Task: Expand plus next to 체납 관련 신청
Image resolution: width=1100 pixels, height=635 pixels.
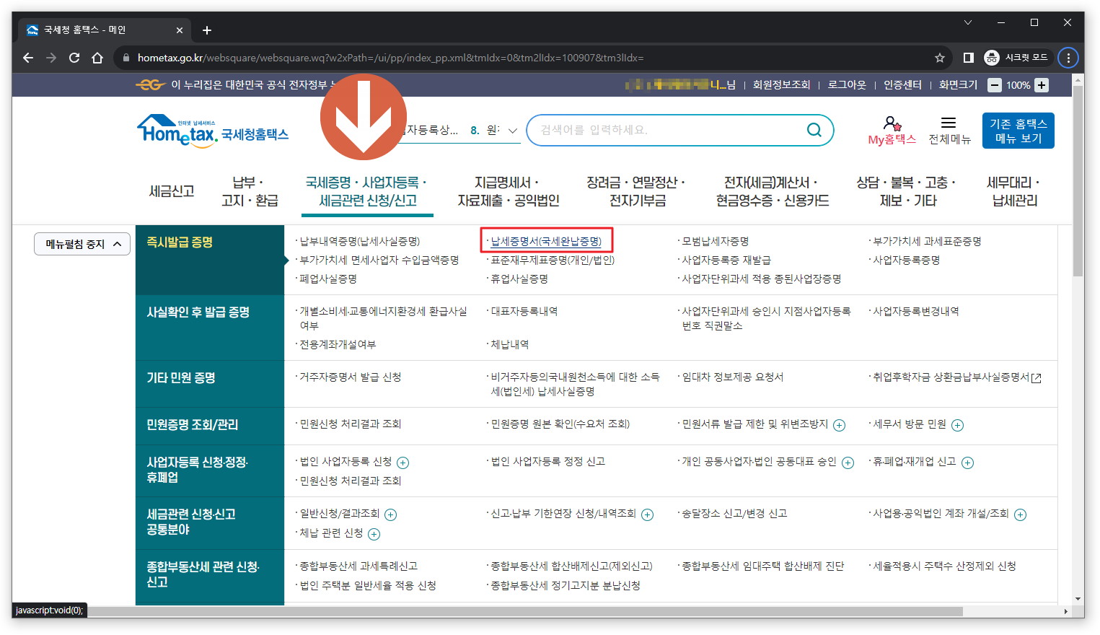Action: [x=374, y=534]
